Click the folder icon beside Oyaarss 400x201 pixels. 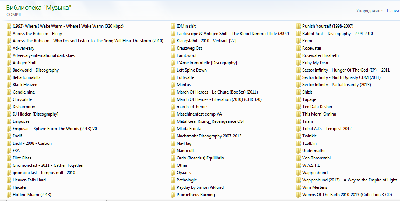tap(173, 172)
